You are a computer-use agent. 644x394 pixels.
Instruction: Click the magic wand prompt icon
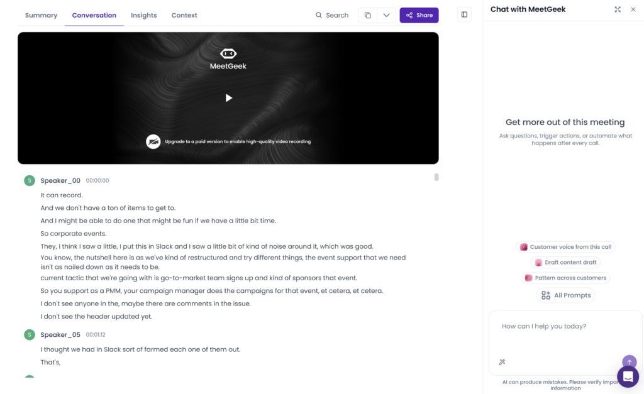(502, 362)
